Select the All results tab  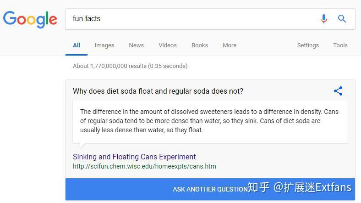77,45
